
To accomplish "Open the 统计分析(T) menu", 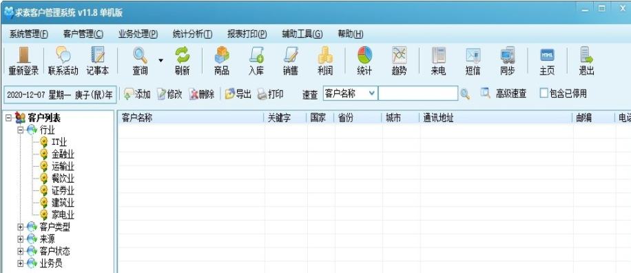I will (x=192, y=34).
